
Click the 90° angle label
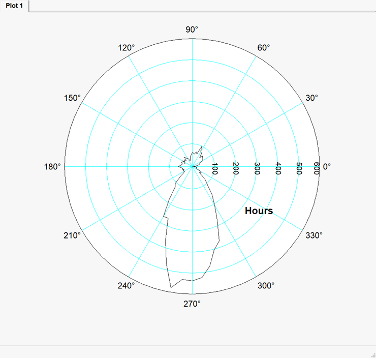pyautogui.click(x=192, y=29)
